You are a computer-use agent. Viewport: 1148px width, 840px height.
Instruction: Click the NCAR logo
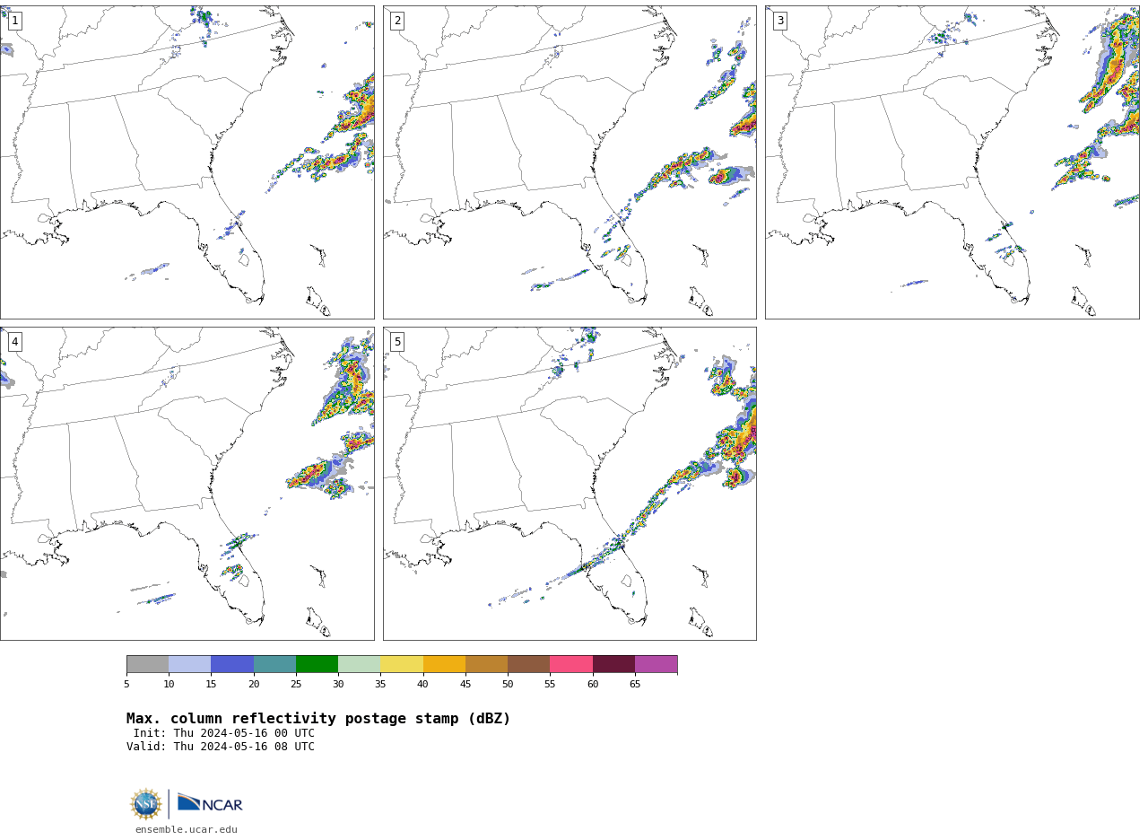[210, 803]
